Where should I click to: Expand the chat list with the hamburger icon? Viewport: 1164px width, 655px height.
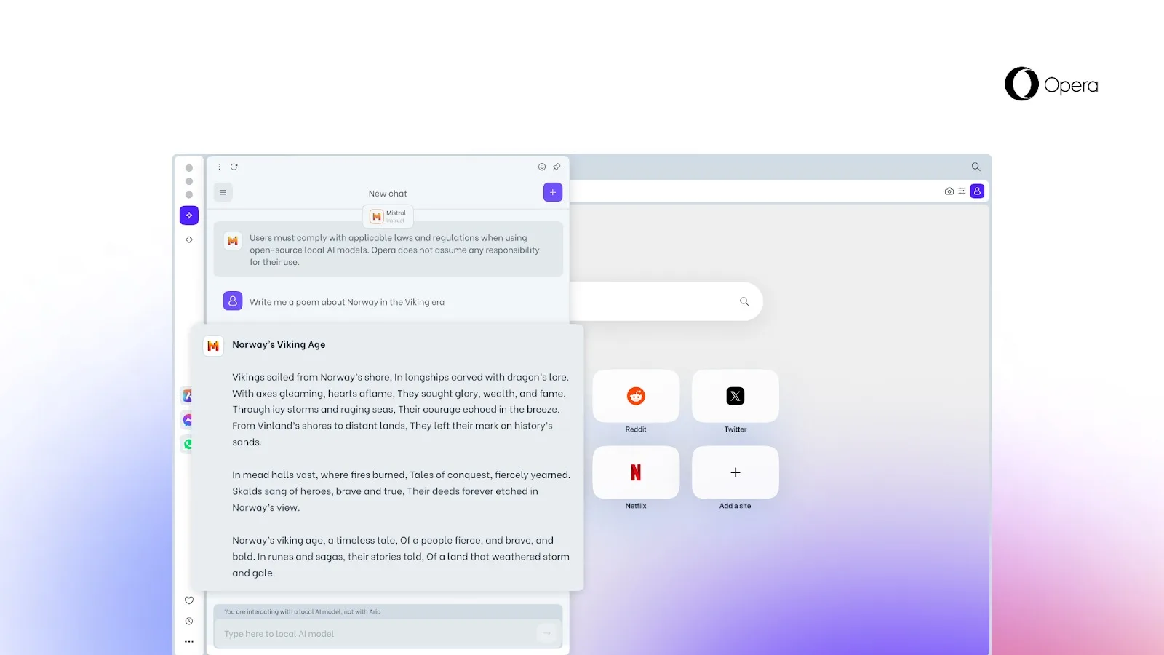click(x=223, y=191)
